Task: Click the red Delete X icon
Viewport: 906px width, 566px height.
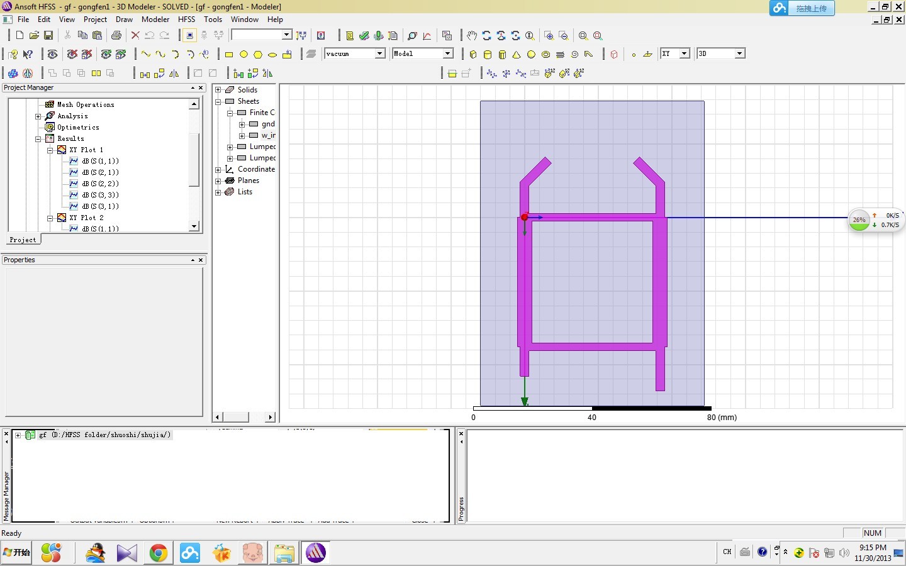Action: point(135,35)
